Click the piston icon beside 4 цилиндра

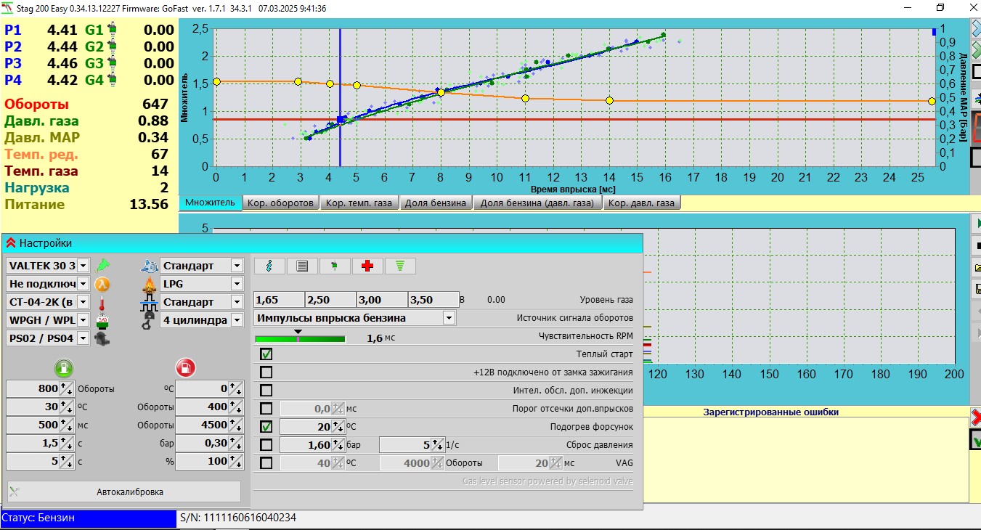147,320
